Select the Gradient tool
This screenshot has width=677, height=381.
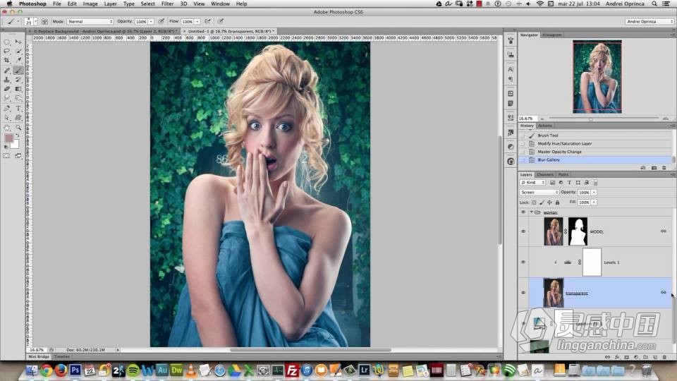click(18, 89)
